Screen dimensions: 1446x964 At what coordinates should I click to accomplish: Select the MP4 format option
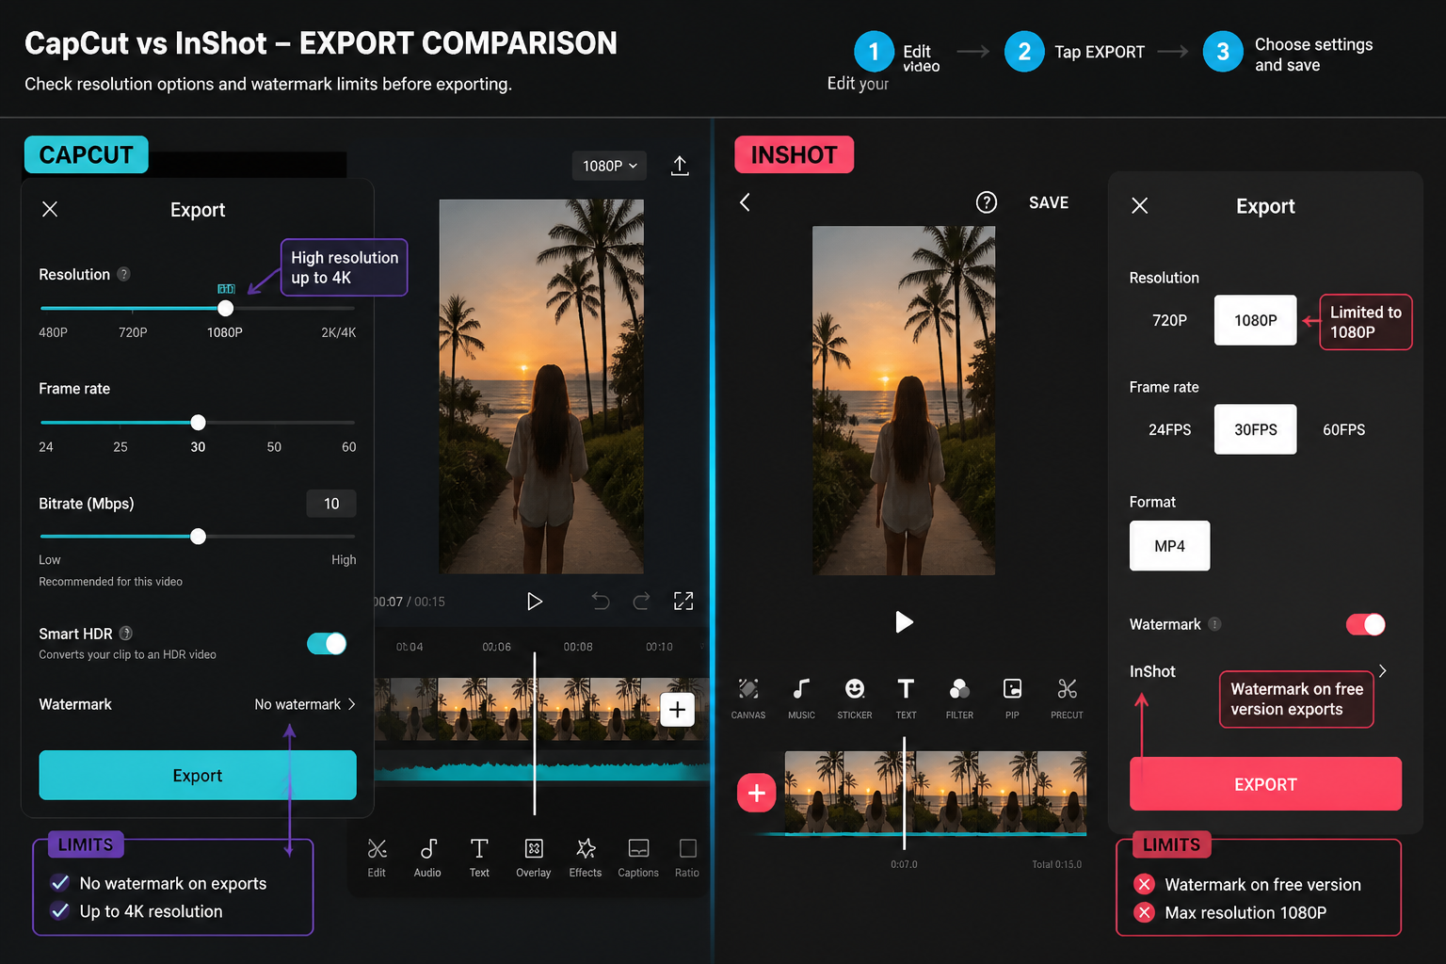coord(1169,546)
